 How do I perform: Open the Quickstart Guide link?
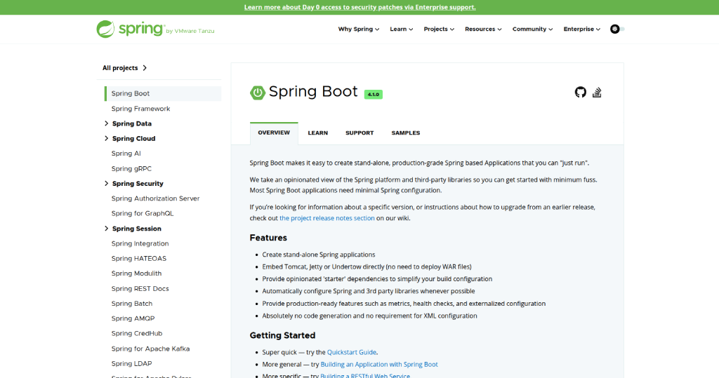pos(352,352)
